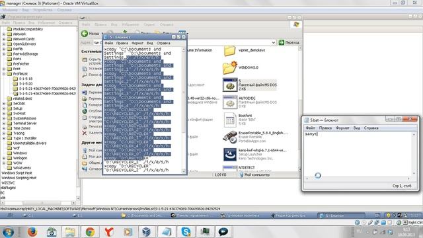
Task: Launch Google Chrome from host taskbar
Action: pos(90,232)
